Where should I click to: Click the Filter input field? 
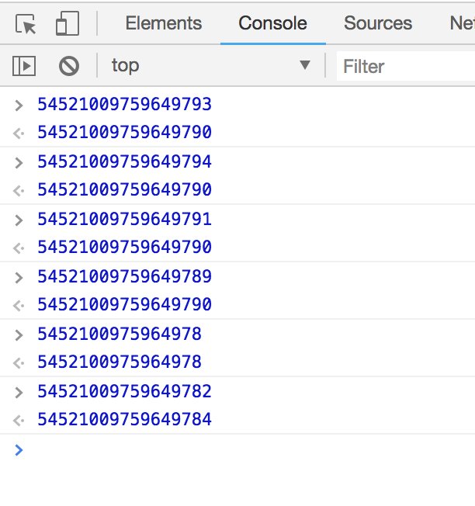pyautogui.click(x=406, y=66)
